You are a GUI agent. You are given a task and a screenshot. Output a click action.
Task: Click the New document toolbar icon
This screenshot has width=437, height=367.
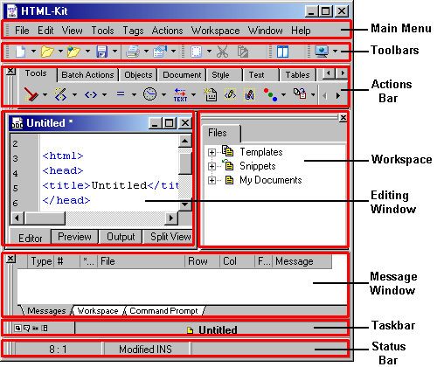click(20, 52)
